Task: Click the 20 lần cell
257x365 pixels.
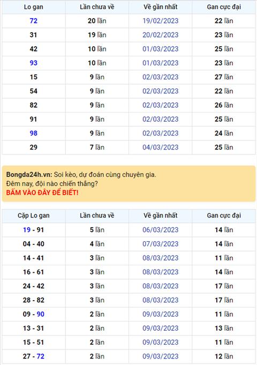Action: tap(97, 21)
